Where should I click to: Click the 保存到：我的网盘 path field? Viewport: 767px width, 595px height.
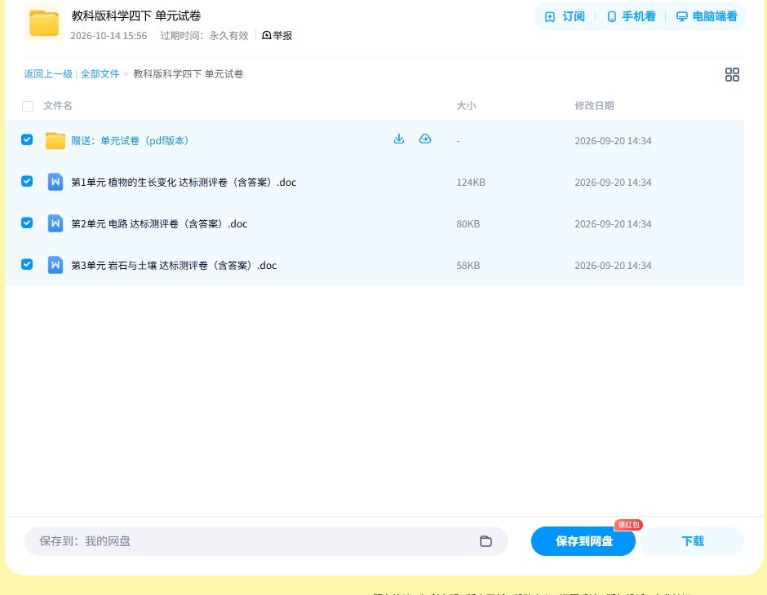coord(266,541)
